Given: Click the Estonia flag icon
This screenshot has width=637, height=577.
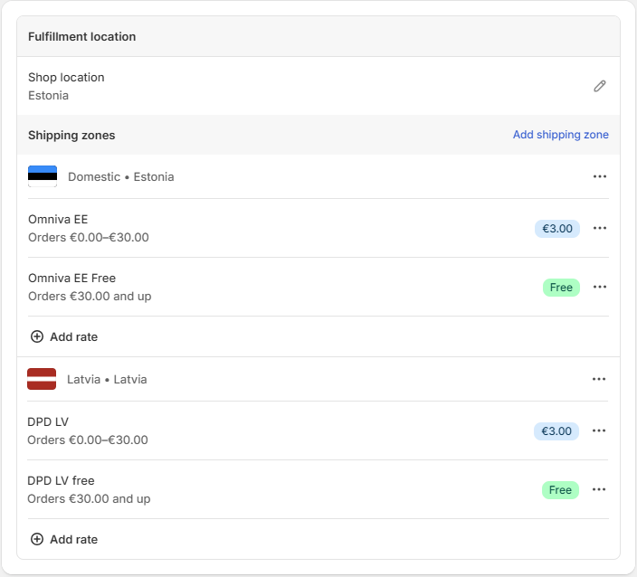Looking at the screenshot, I should [x=43, y=176].
